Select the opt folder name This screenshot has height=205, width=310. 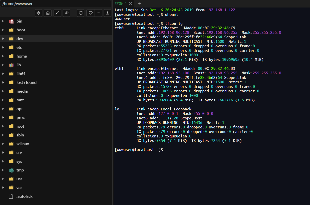(x=20, y=109)
